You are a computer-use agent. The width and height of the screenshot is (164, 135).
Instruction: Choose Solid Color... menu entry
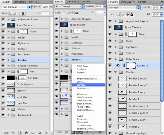pyautogui.click(x=89, y=66)
